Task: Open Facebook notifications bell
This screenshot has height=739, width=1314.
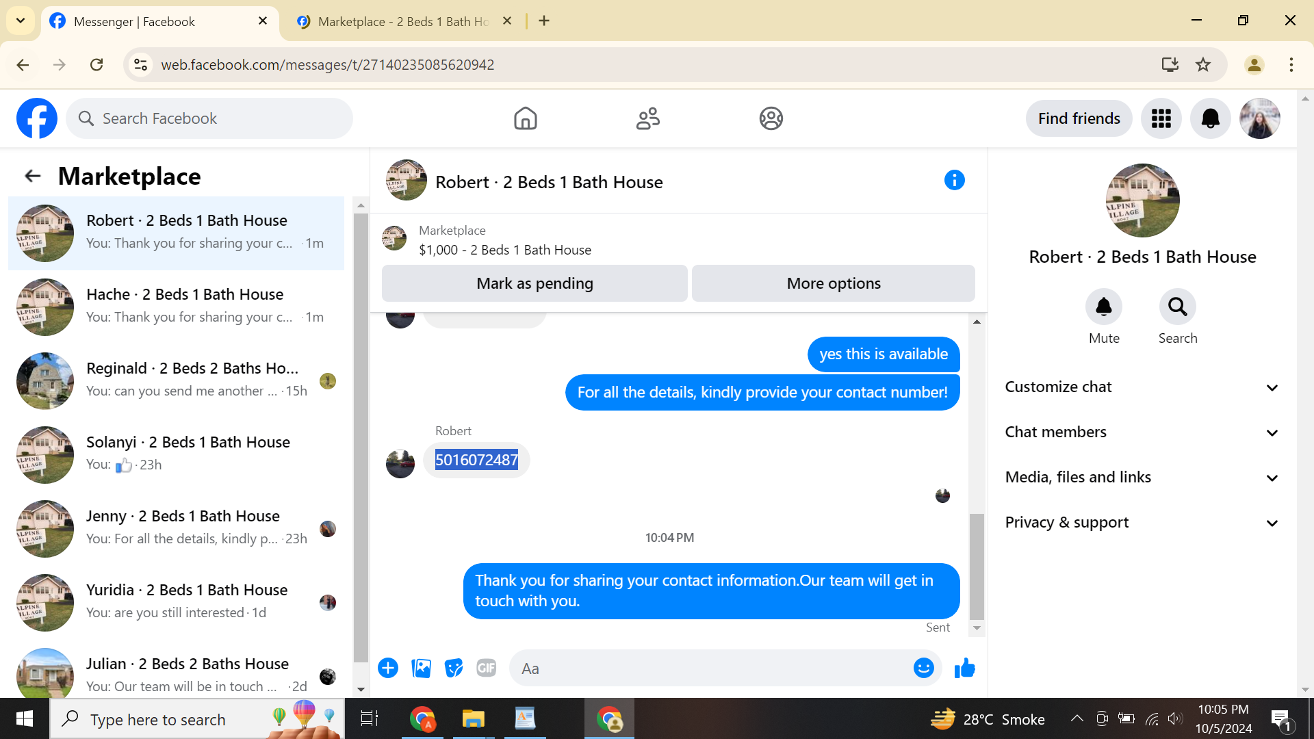Action: coord(1210,118)
